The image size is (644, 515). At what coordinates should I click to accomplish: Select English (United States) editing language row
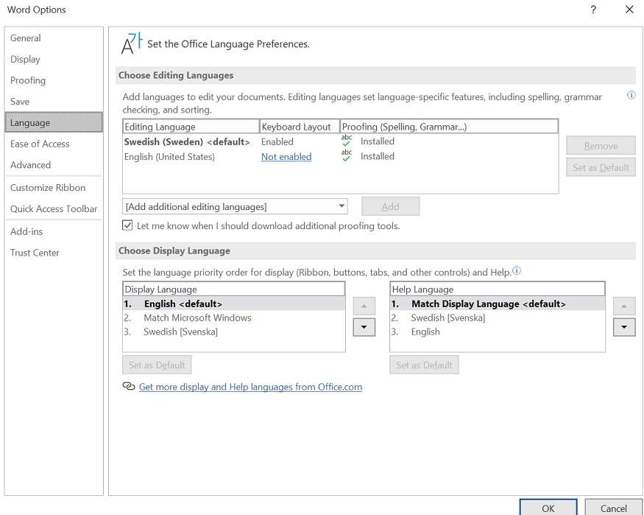(341, 157)
